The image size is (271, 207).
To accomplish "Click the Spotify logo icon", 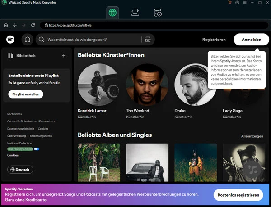I will click(x=10, y=40).
